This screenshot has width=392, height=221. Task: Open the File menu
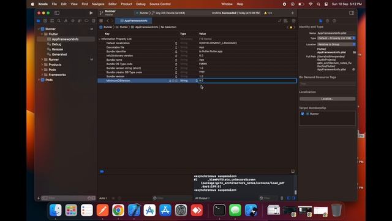coord(55,4)
